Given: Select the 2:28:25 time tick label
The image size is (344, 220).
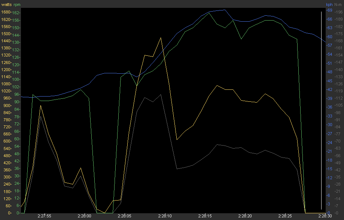Looking at the screenshot, I should pos(285,216).
